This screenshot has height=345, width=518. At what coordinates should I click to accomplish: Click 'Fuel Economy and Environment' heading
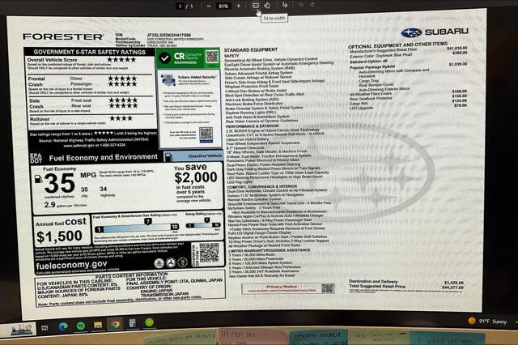click(x=103, y=158)
